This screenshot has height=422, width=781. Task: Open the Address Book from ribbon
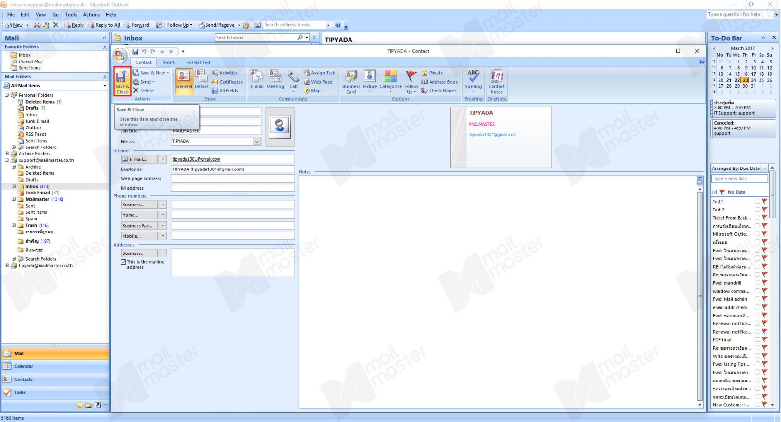point(440,82)
